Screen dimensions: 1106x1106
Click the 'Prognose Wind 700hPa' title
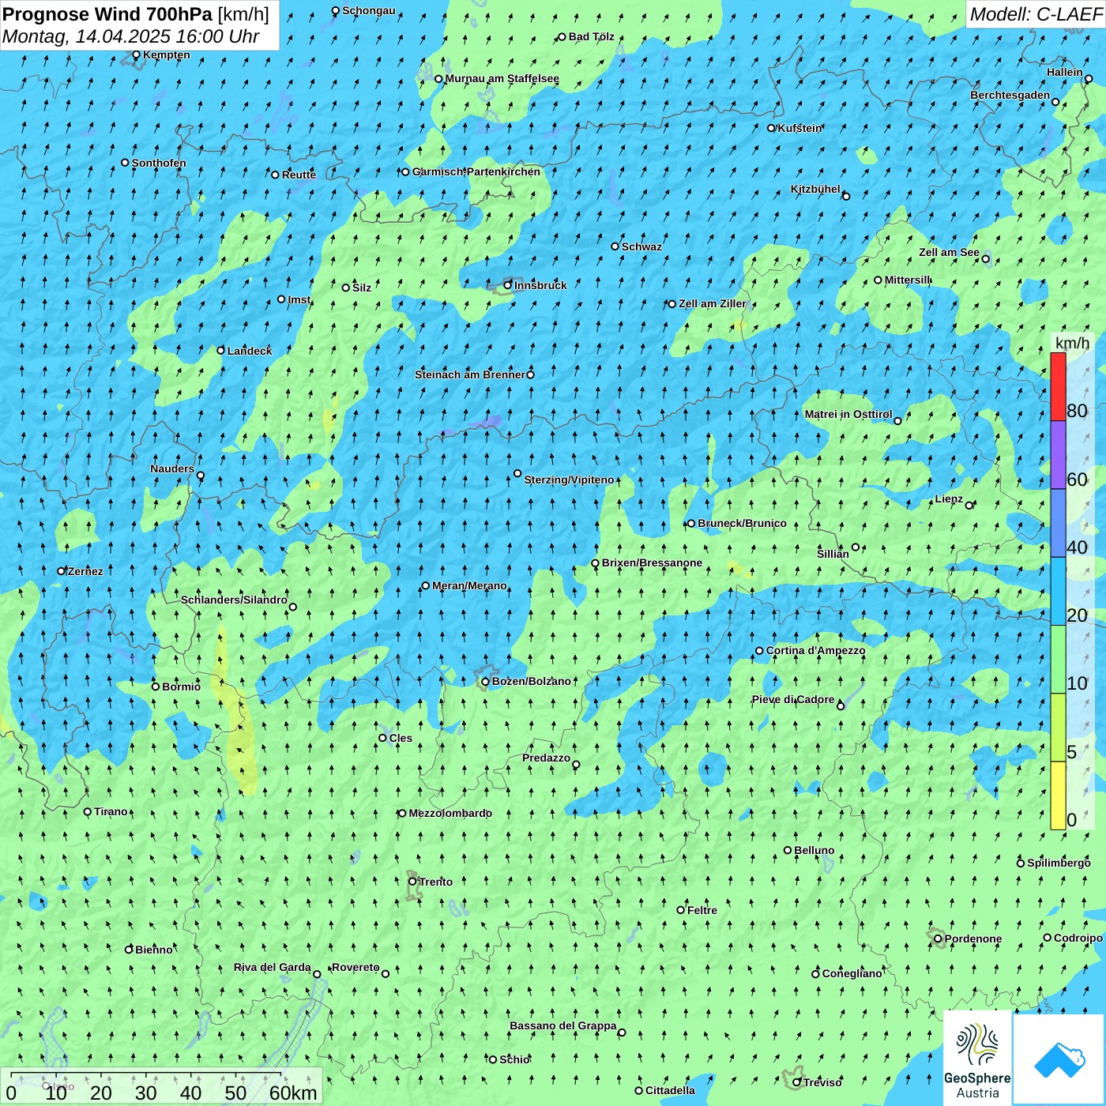pos(107,14)
